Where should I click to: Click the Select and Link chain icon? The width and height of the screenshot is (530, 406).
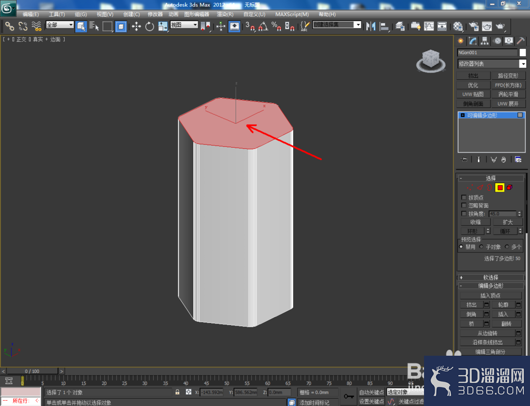(9, 26)
